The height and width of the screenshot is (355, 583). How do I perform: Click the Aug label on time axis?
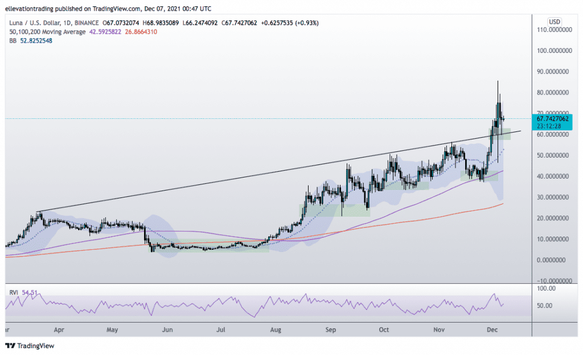(276, 330)
